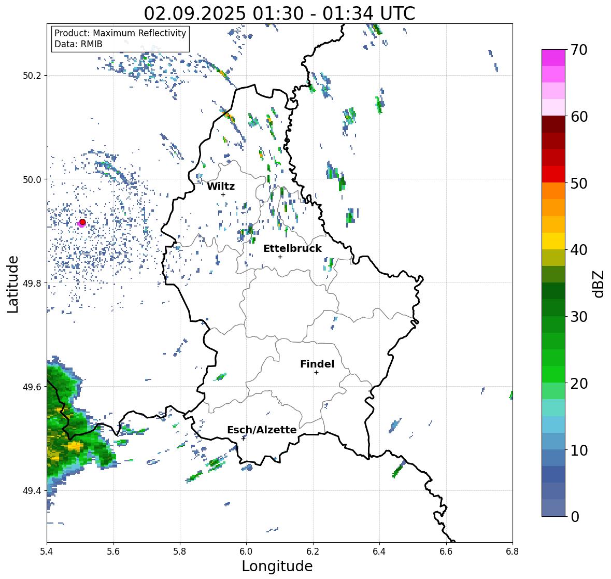The image size is (611, 579).
Task: Click the 60 tick on the colorbar
Action: tap(579, 117)
